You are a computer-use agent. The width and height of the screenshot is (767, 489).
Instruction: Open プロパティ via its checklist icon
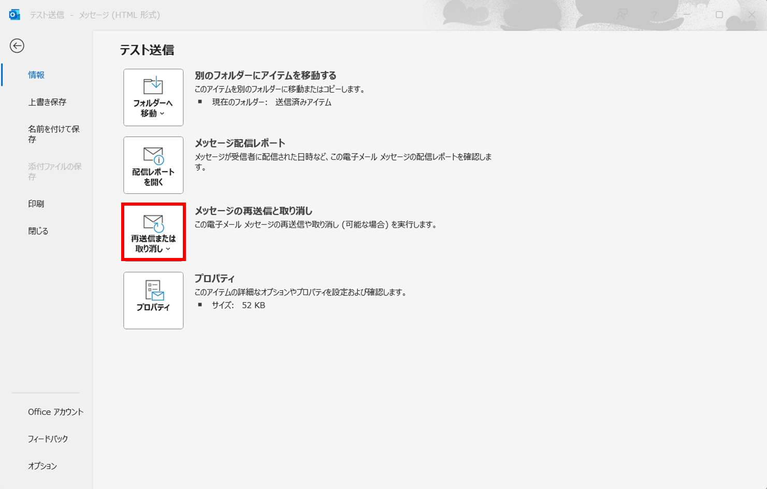pyautogui.click(x=154, y=290)
